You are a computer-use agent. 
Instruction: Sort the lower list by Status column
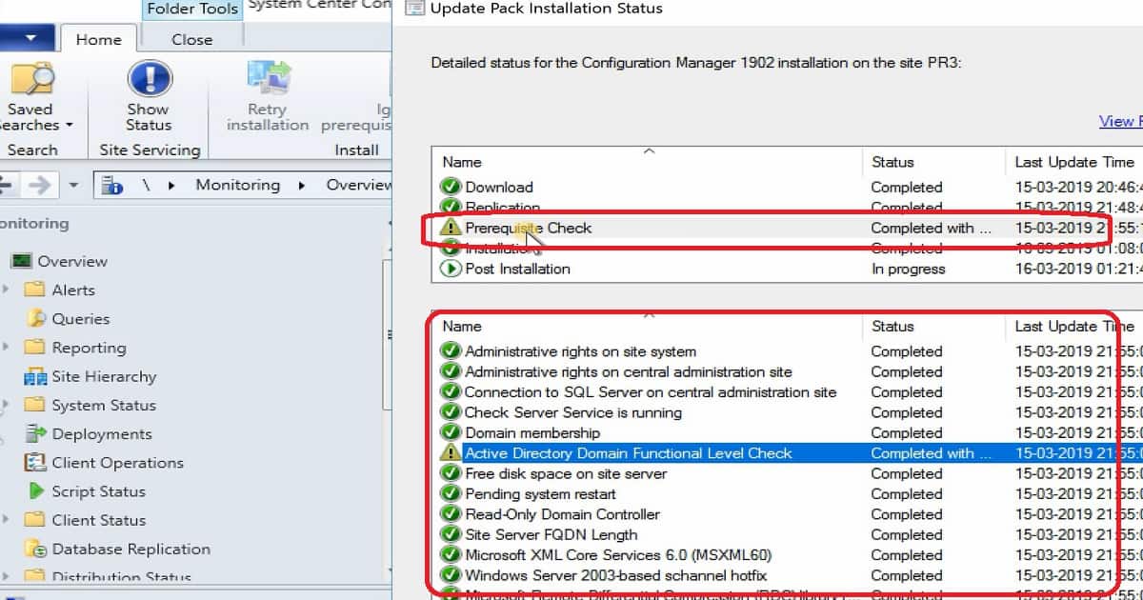933,326
